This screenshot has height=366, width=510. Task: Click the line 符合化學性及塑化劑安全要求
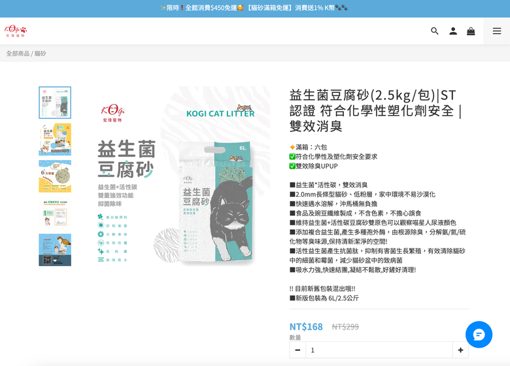point(333,157)
